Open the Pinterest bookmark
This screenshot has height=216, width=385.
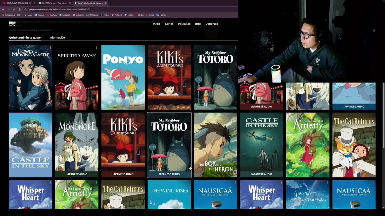(x=117, y=15)
